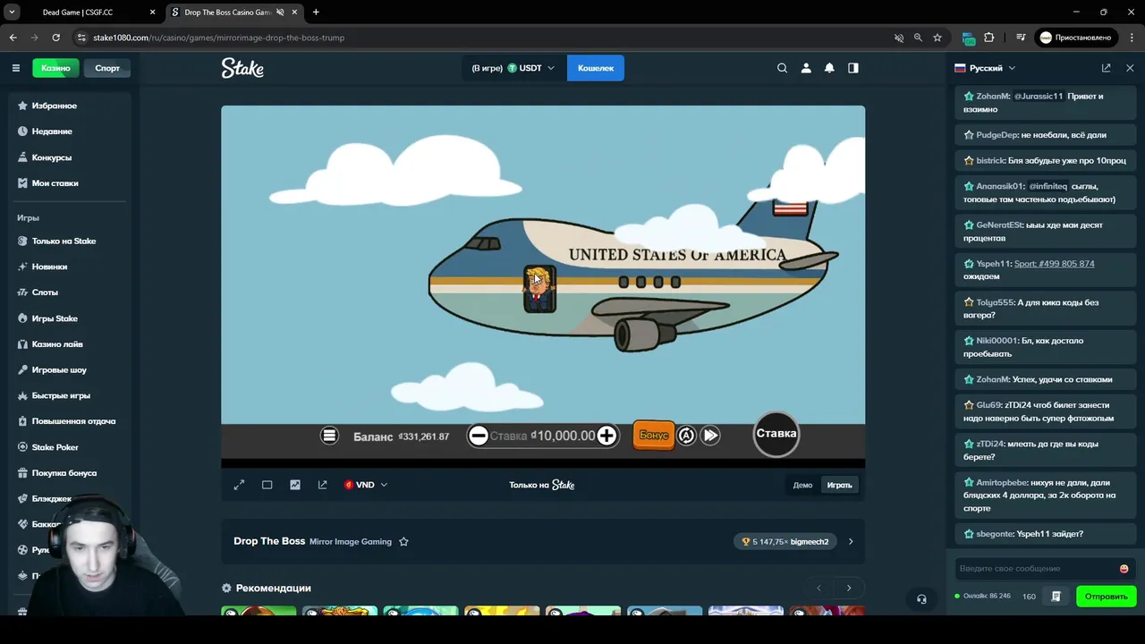Open the game menu list icon
Image resolution: width=1145 pixels, height=644 pixels.
(x=329, y=436)
